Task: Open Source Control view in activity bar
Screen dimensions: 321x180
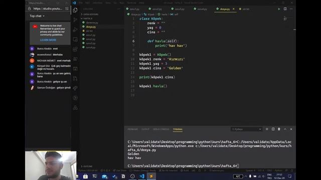Action: pyautogui.click(x=75, y=20)
